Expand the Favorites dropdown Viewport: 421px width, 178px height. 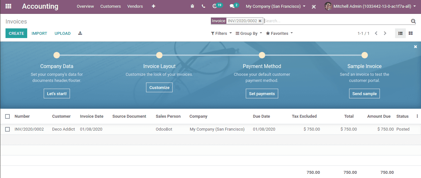279,33
